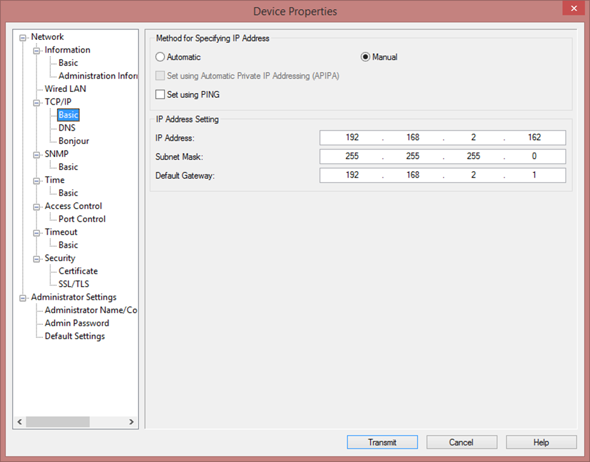Click the Subnet Mask last octet 0
This screenshot has height=462, width=590.
(x=534, y=157)
